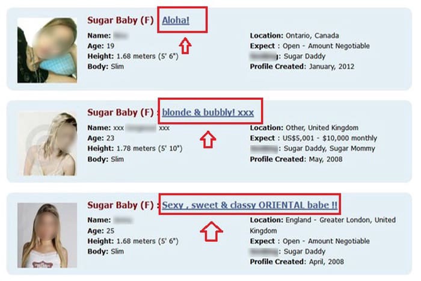Open the "Sexy, sweet & classy ORIENTAL babe" link
Screen dimensions: 421x281
coord(250,205)
